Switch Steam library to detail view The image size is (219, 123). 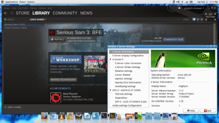coord(194,19)
